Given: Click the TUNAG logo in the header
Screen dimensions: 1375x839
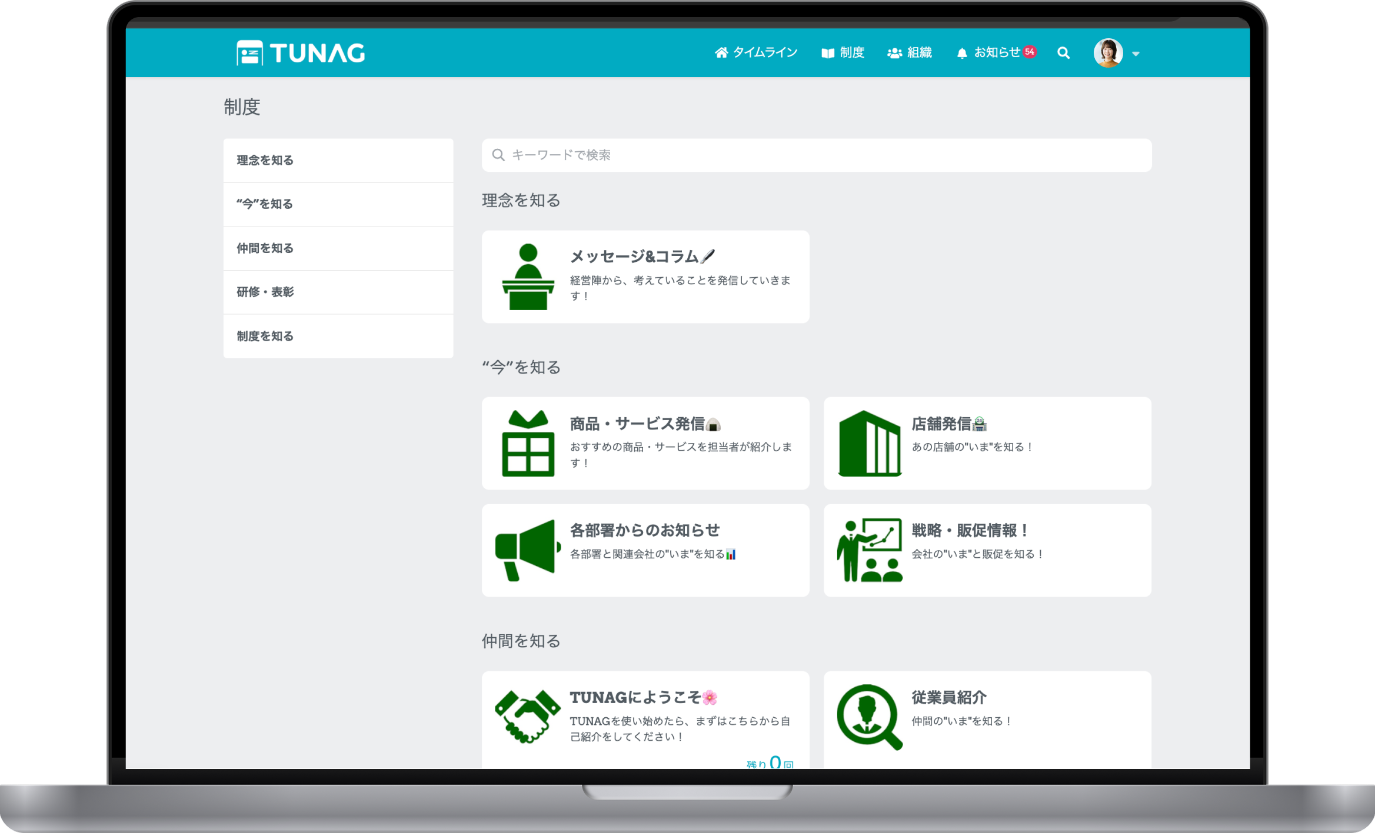Looking at the screenshot, I should click(x=301, y=53).
